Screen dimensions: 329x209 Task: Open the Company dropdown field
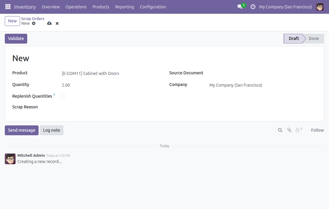point(263,85)
